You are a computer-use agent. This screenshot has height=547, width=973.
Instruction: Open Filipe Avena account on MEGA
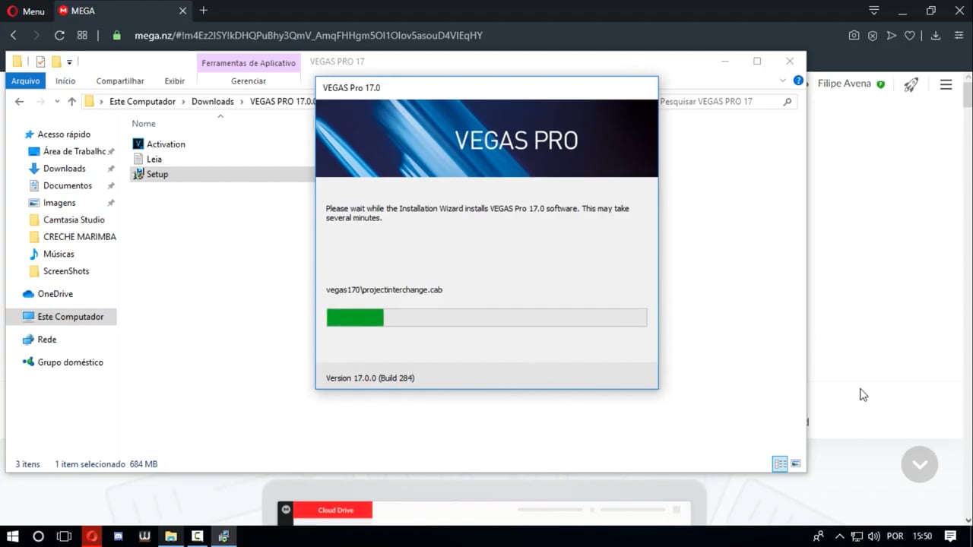coord(851,84)
